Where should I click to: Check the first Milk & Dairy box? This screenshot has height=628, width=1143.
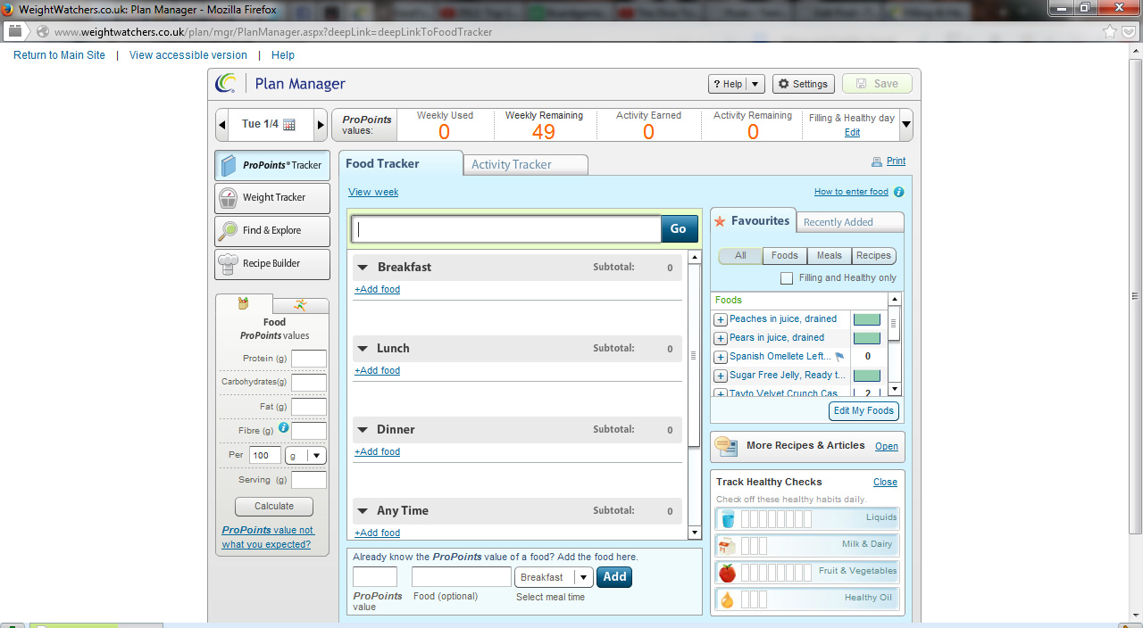(746, 545)
